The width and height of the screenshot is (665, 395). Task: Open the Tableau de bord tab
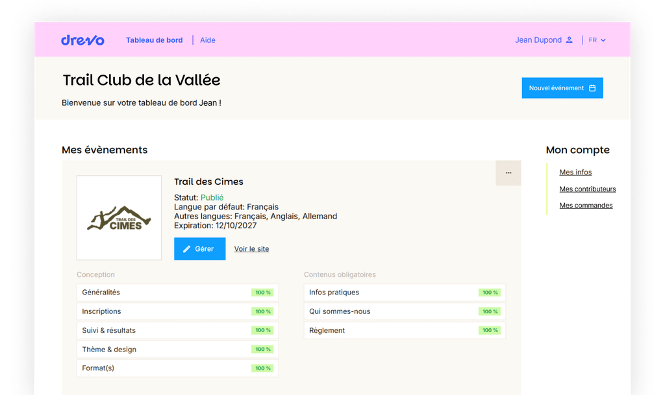coord(155,40)
